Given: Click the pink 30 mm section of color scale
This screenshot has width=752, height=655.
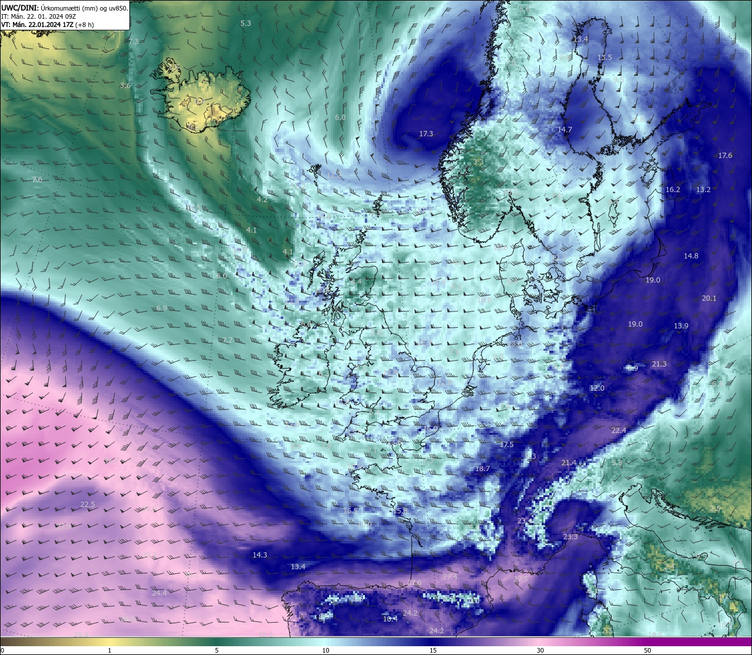Looking at the screenshot, I should tap(540, 641).
